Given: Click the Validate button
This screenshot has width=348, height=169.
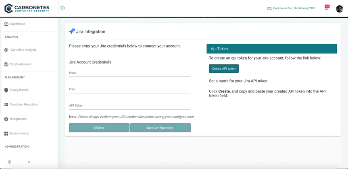Looking at the screenshot, I should click(99, 128).
